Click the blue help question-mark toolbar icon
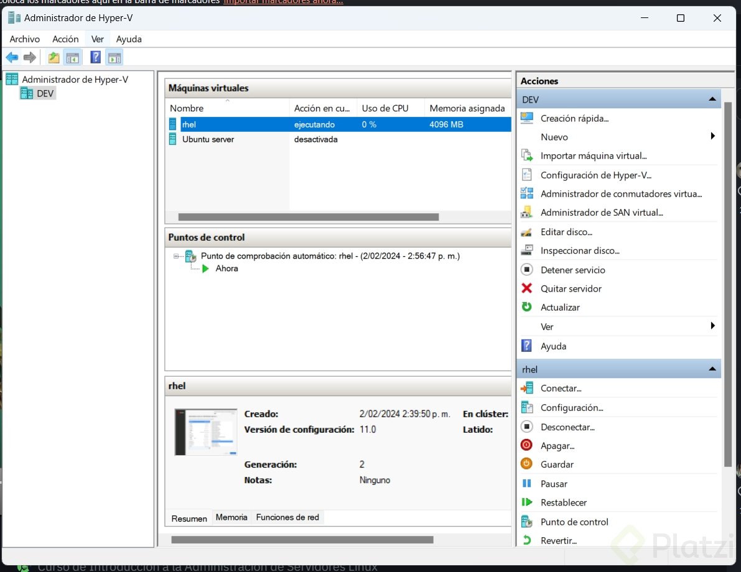 pos(95,57)
